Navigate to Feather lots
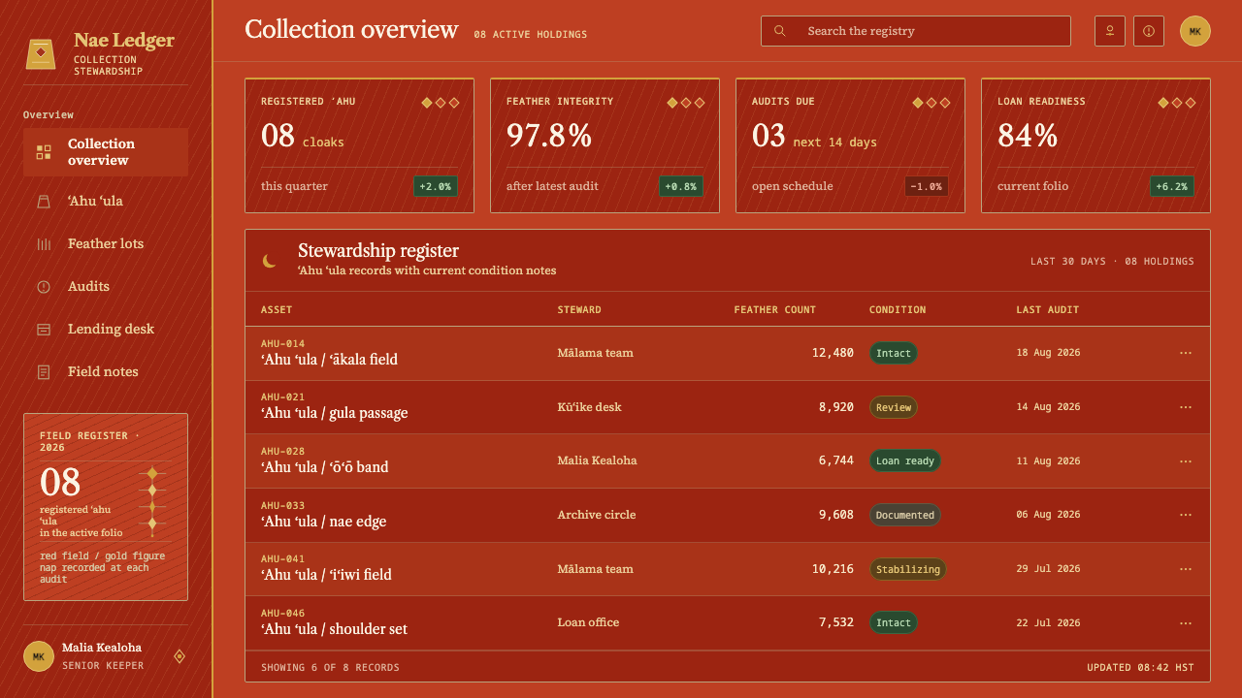Image resolution: width=1242 pixels, height=698 pixels. pos(106,244)
